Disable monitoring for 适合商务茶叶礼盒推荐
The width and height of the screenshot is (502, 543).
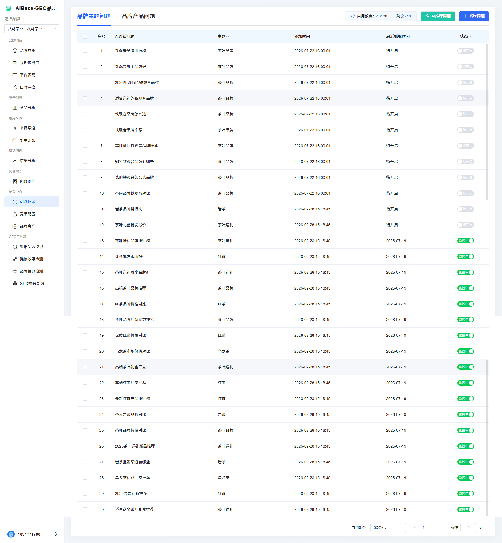(466, 509)
